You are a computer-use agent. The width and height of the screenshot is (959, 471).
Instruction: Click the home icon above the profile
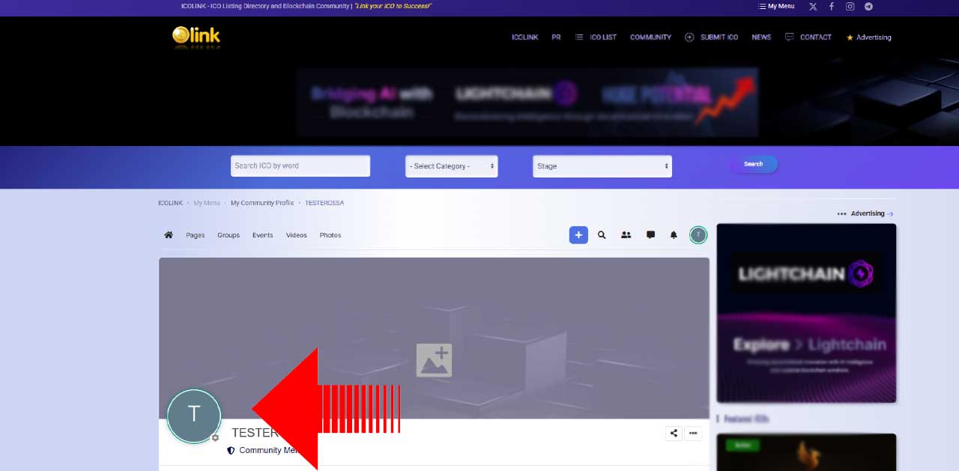169,234
